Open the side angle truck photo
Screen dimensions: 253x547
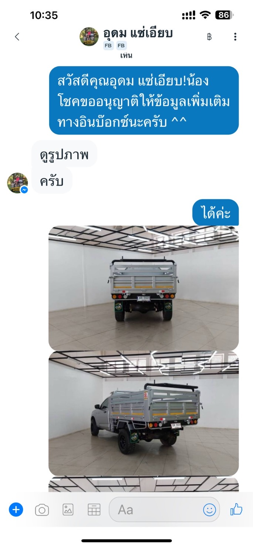[144, 413]
